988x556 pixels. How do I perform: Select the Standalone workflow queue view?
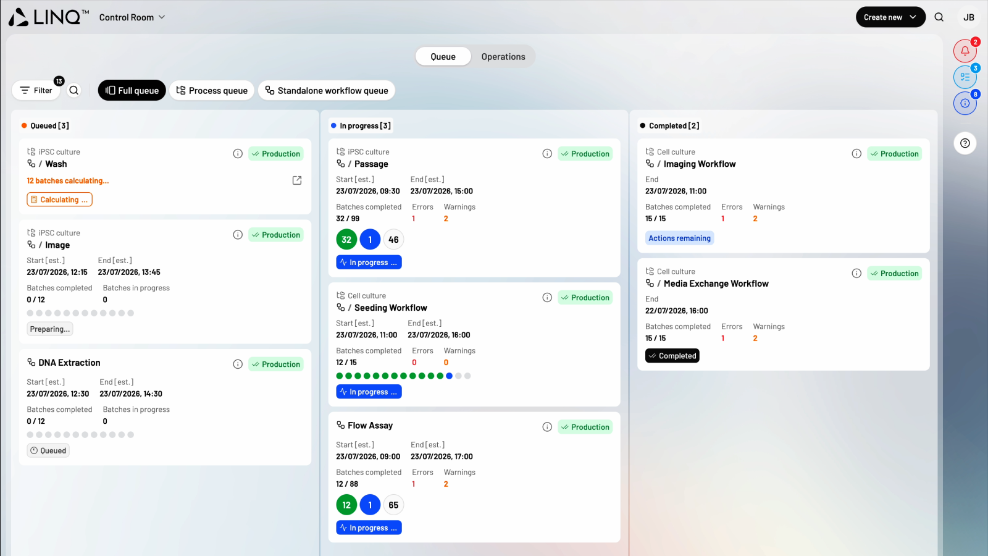click(327, 90)
